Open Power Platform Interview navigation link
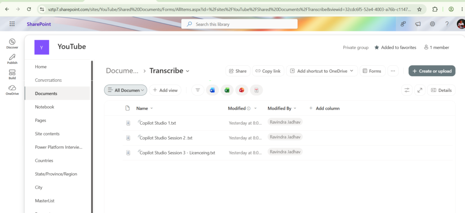The image size is (465, 213). coord(59,147)
